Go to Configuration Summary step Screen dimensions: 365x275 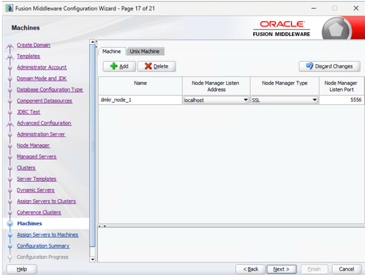(43, 245)
